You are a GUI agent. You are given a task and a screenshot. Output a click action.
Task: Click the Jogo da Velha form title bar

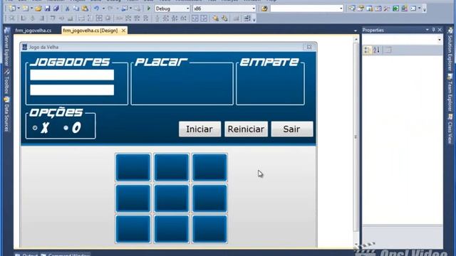click(x=168, y=47)
